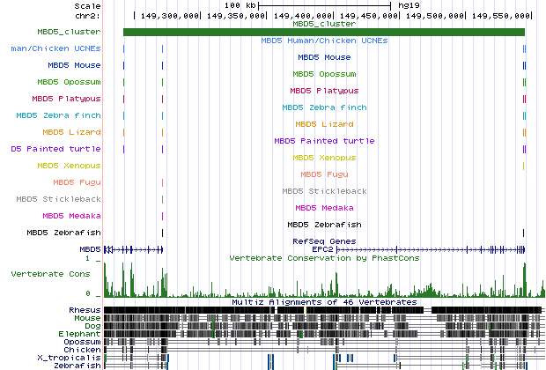
Task: Click the green MBD5_cluster bar
Action: click(x=323, y=33)
